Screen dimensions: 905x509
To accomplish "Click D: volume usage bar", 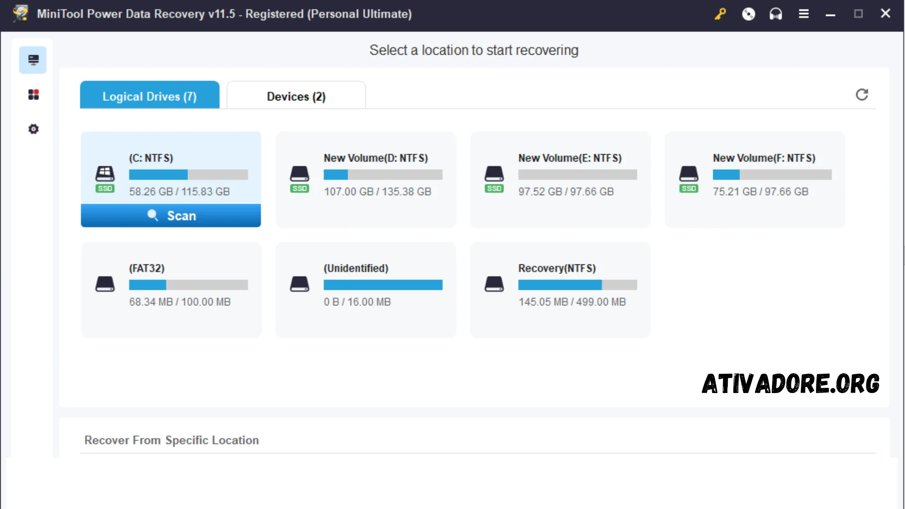I will coord(383,175).
